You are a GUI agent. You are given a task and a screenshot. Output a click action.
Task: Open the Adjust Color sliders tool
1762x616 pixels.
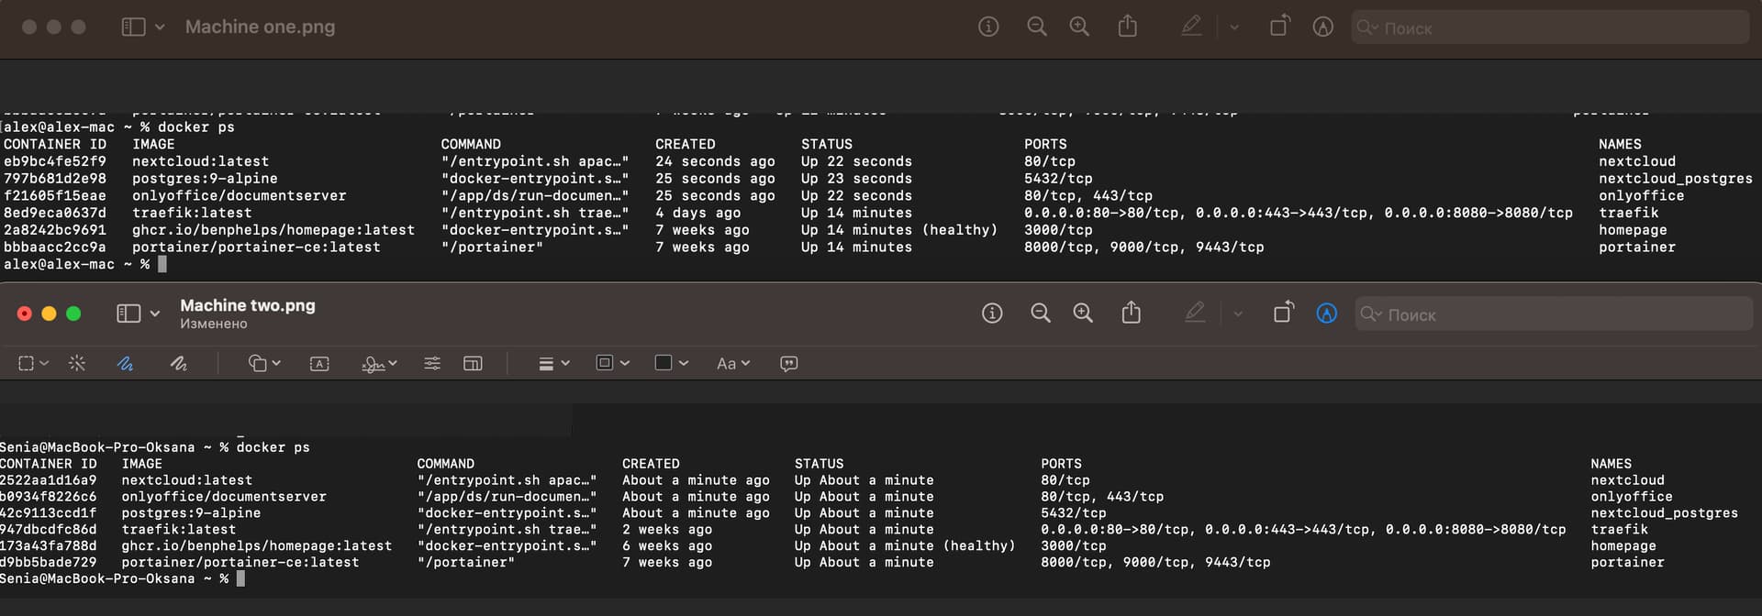(432, 364)
